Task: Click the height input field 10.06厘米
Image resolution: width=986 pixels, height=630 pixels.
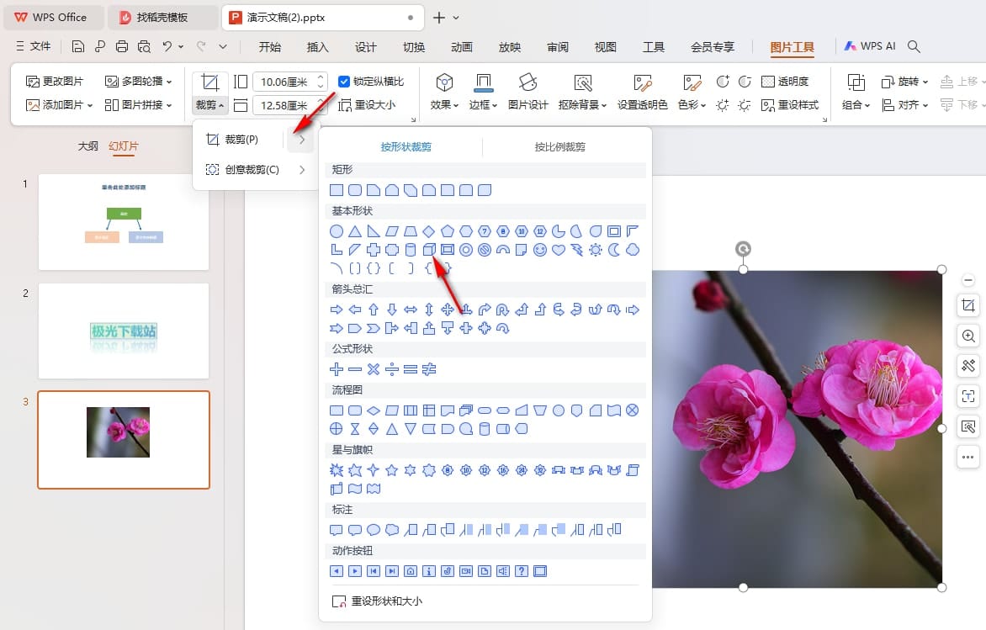Action: click(x=284, y=82)
